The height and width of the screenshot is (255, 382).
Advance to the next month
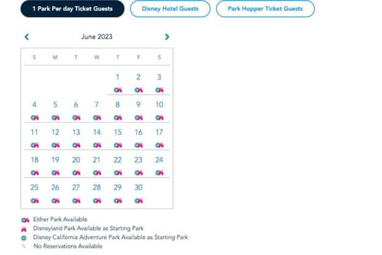pyautogui.click(x=167, y=37)
